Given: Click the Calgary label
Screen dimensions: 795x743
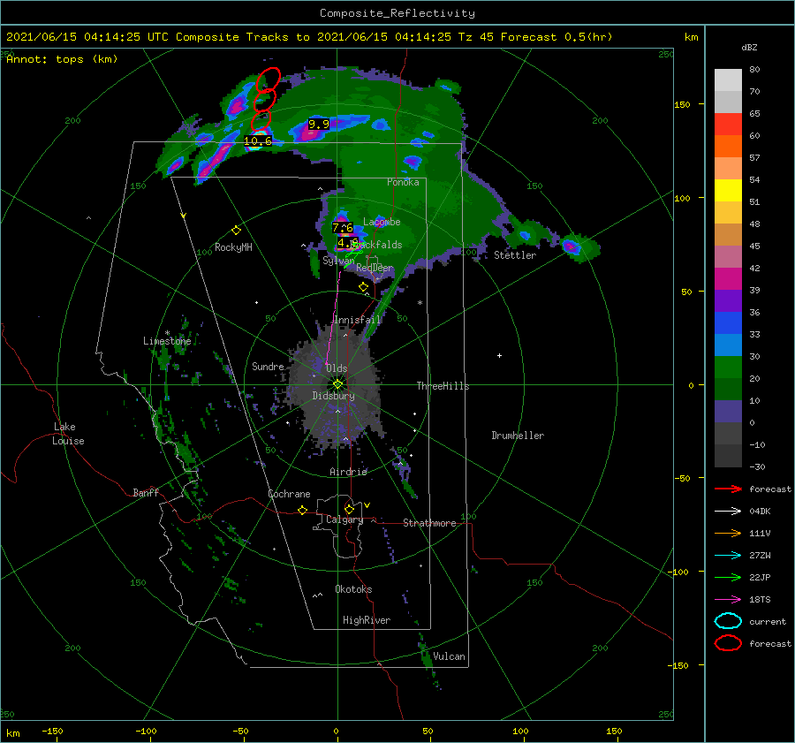Looking at the screenshot, I should pos(344,519).
